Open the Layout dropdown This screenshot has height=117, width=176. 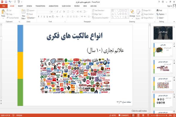coord(31,11)
